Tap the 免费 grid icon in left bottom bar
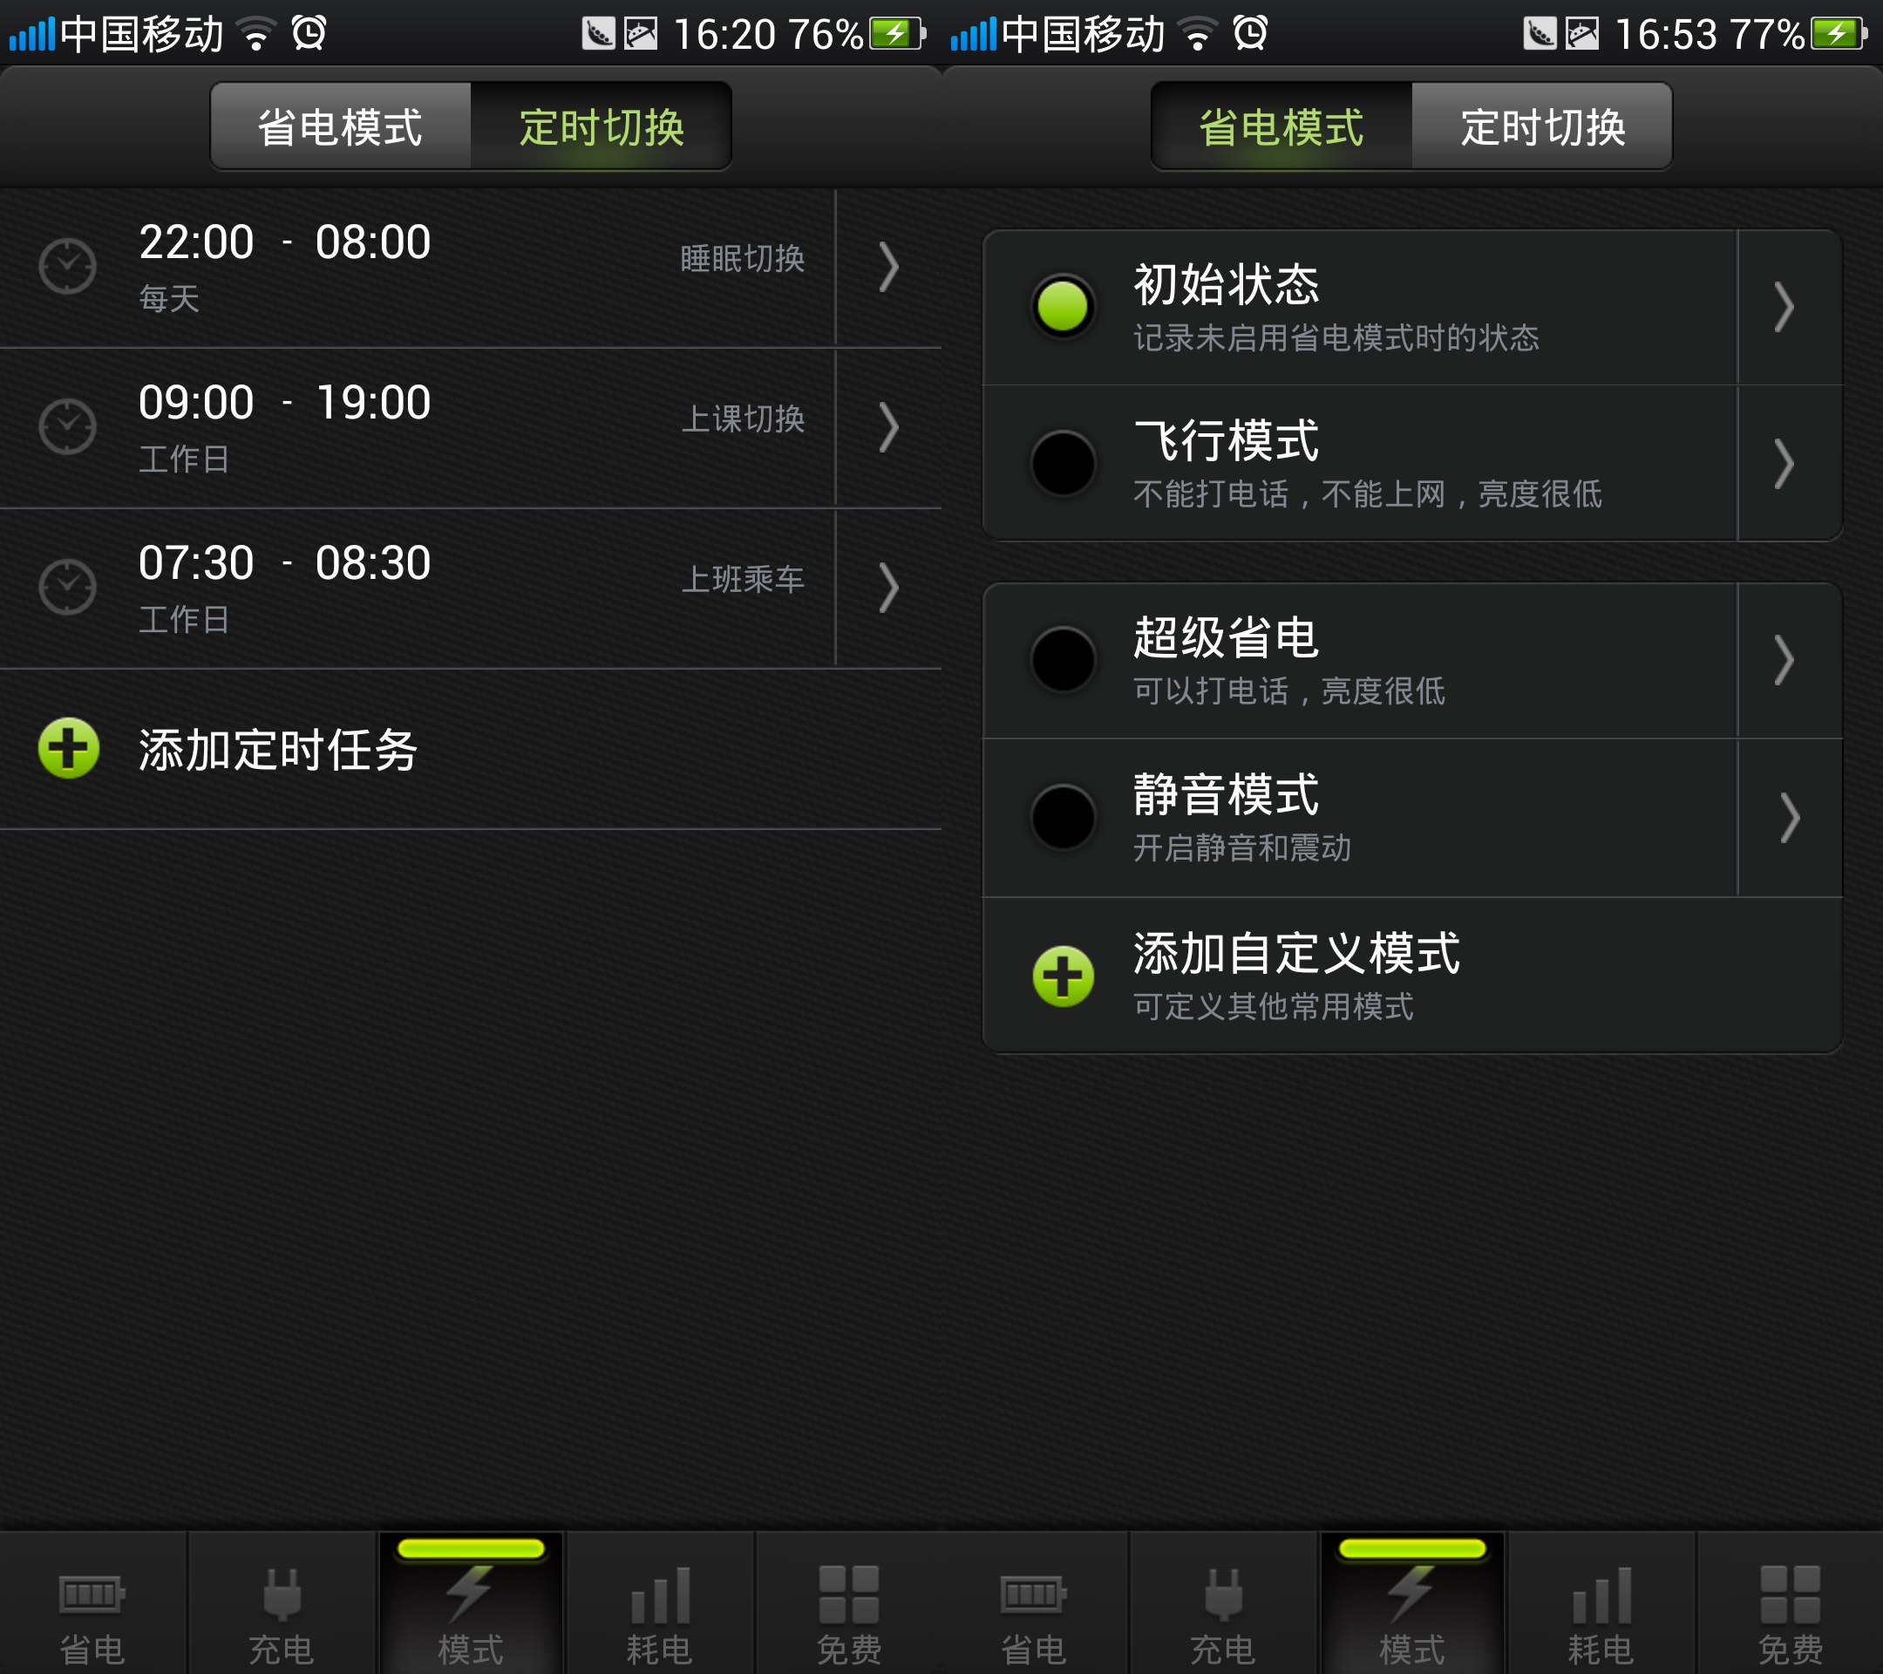The image size is (1883, 1674). [848, 1594]
